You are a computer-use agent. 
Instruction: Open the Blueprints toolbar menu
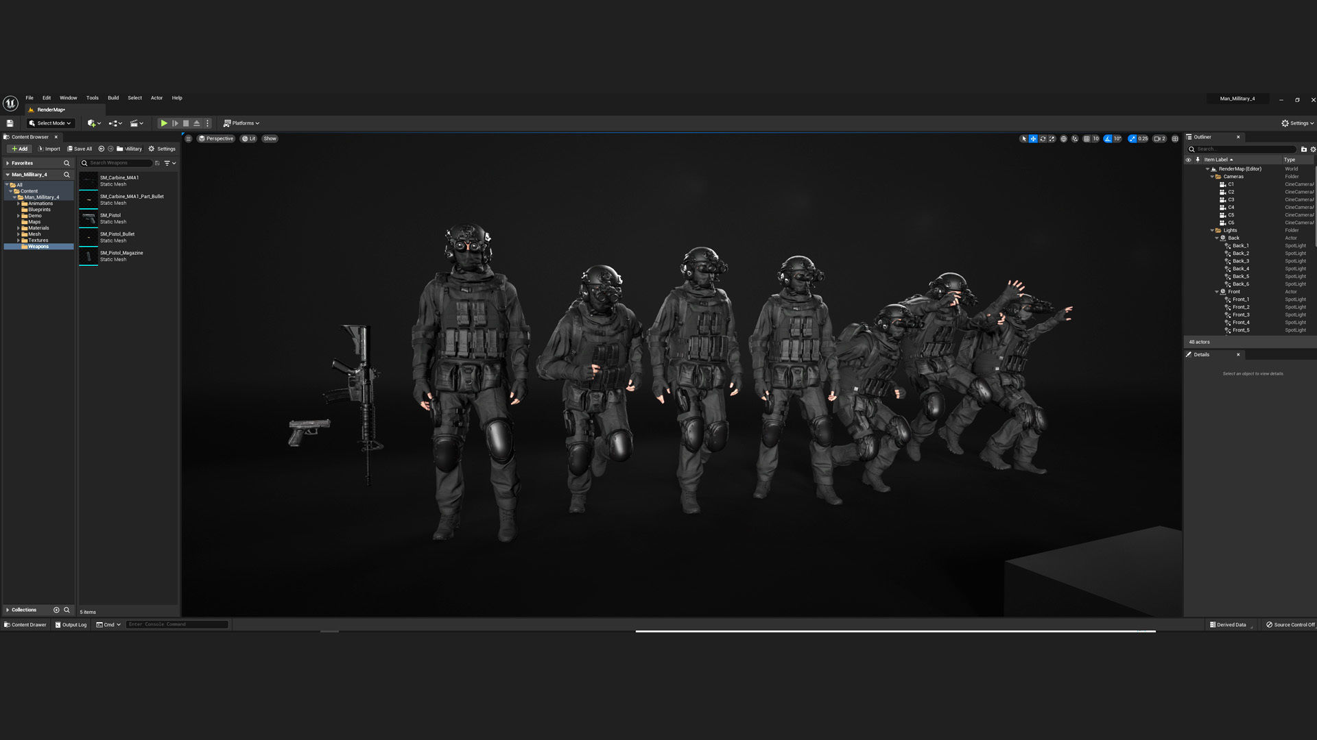(115, 123)
